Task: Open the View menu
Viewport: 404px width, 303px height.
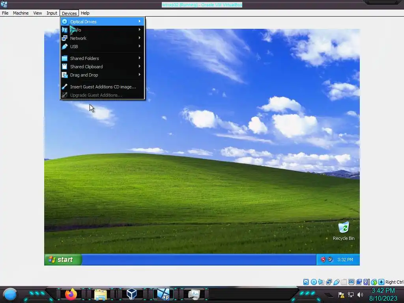Action: pos(37,13)
